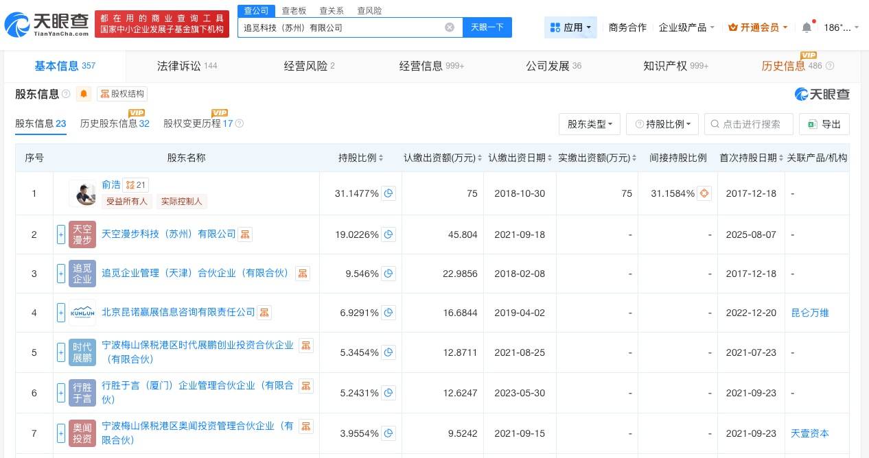The height and width of the screenshot is (458, 869).
Task: Click help icon next to 股东信息 title
Action: pos(66,94)
